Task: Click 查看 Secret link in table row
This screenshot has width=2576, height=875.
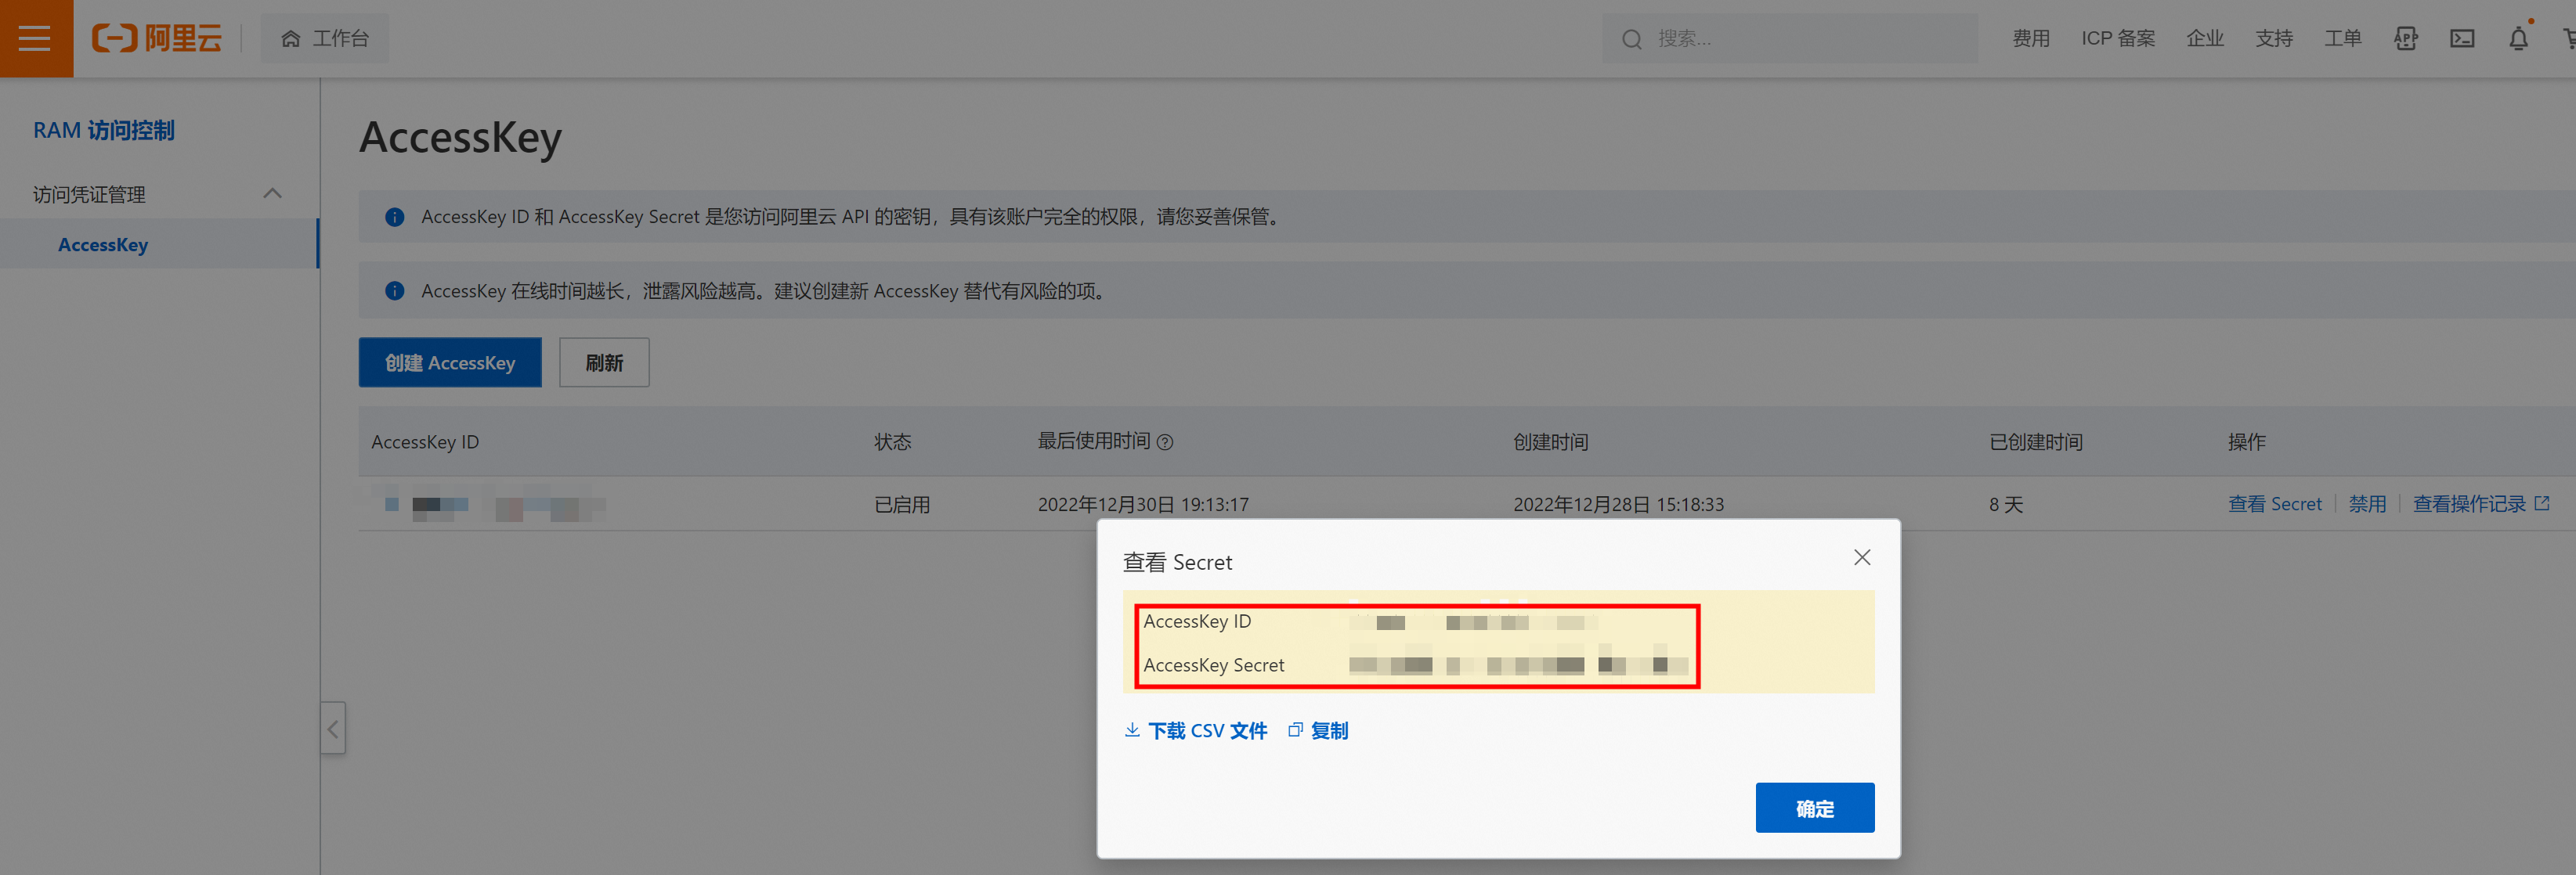Action: pyautogui.click(x=2274, y=503)
